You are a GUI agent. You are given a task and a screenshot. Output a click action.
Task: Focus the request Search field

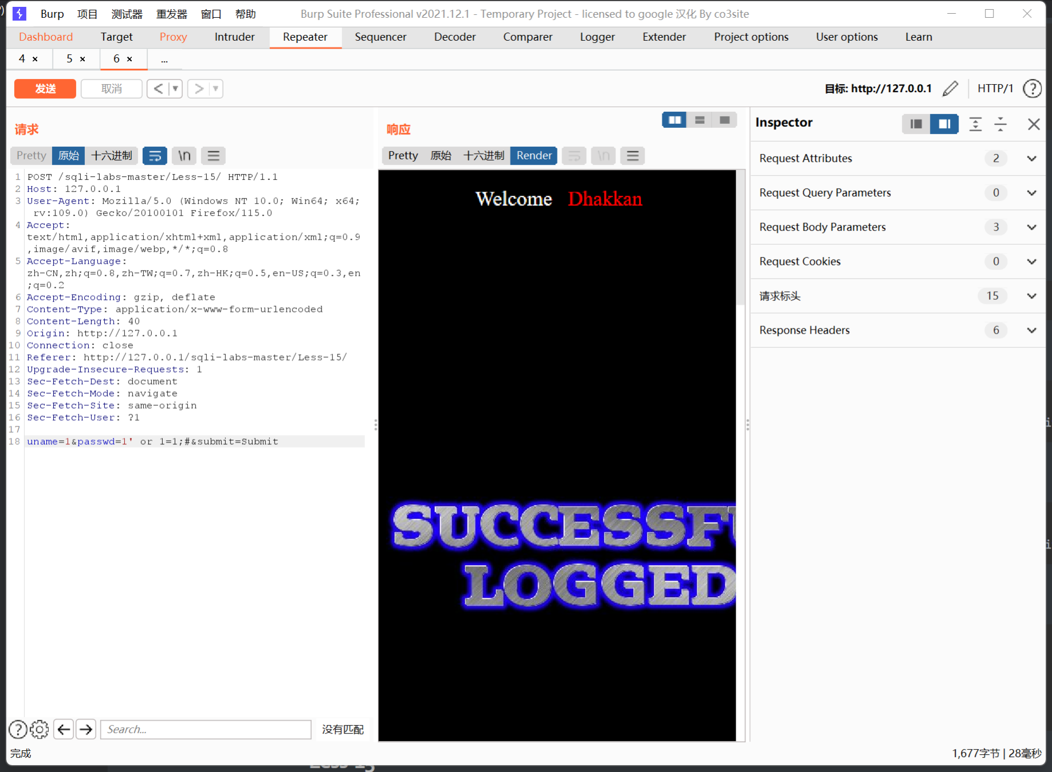(206, 729)
